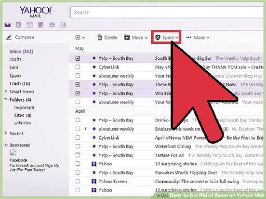Open the Inbox (382) folder

[x=21, y=51]
